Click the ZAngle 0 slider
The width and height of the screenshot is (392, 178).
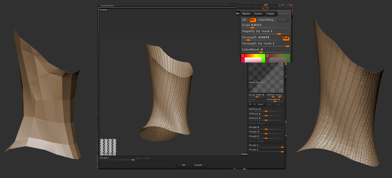pos(266,137)
